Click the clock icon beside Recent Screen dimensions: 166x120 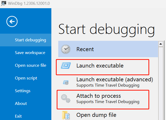click(65, 49)
